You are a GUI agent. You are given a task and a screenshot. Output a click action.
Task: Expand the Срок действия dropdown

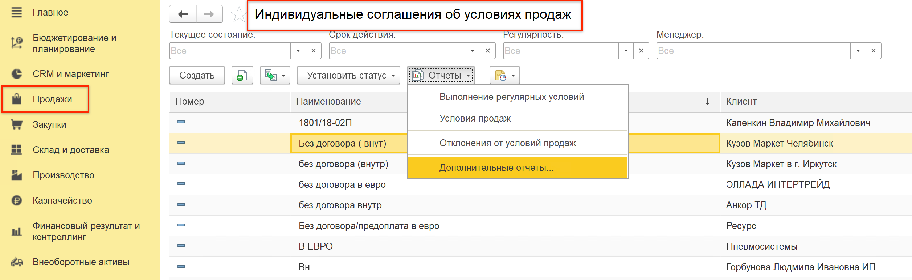click(473, 51)
